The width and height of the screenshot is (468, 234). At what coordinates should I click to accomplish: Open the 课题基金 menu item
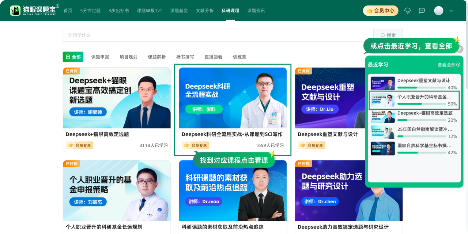(x=179, y=11)
